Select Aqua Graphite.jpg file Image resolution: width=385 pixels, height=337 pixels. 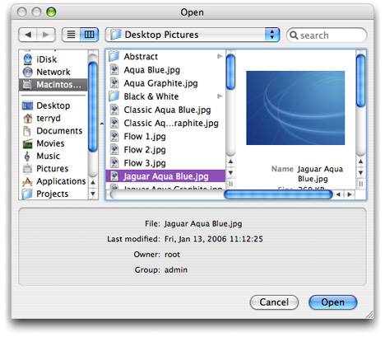tap(165, 83)
